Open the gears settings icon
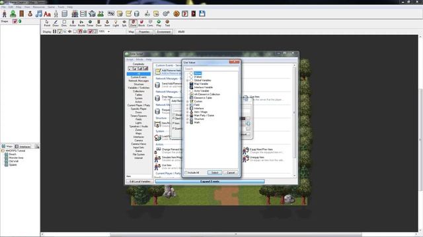 click(166, 13)
